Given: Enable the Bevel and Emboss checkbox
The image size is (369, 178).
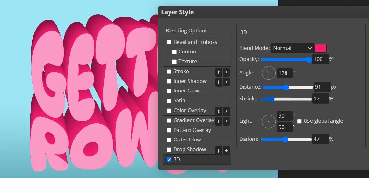Looking at the screenshot, I should click(169, 42).
